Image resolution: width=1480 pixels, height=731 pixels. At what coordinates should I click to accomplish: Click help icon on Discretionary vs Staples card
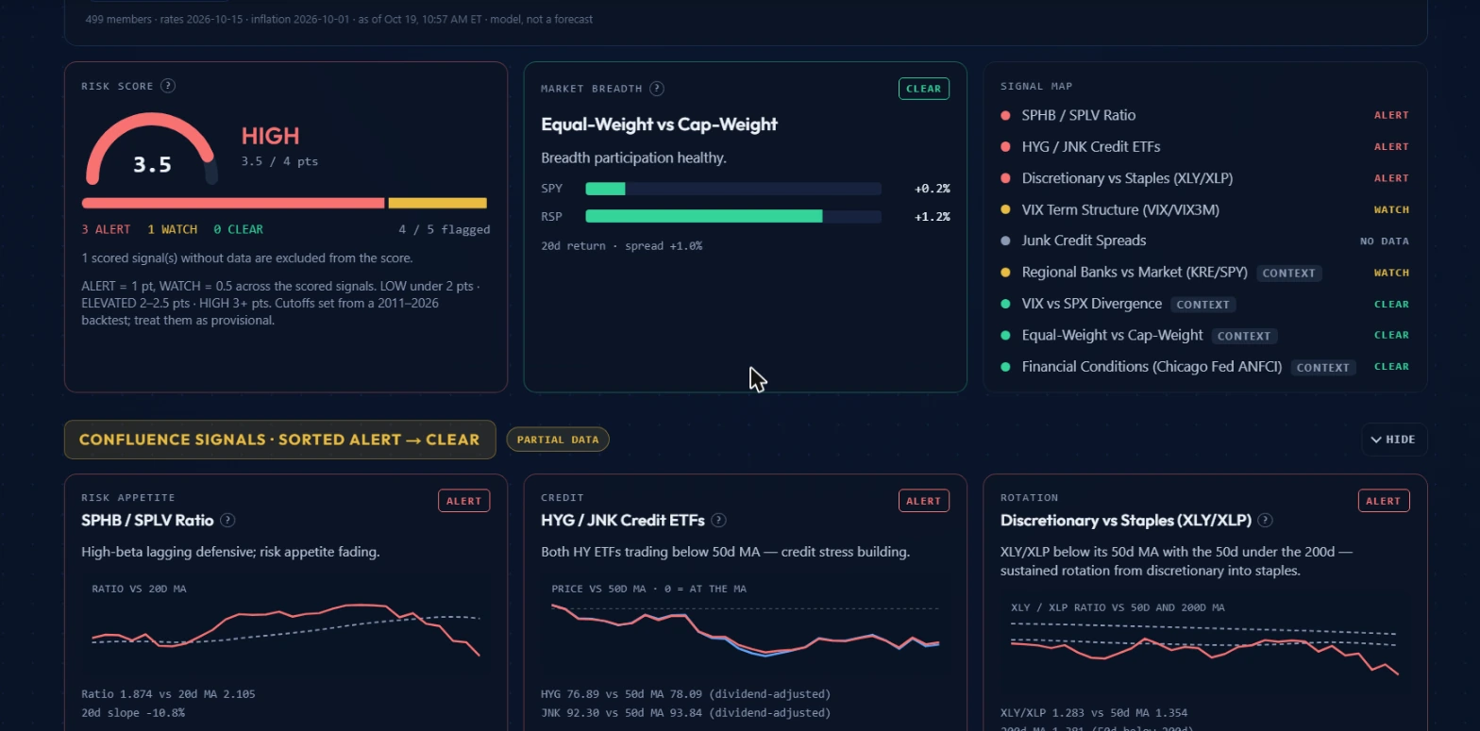click(x=1266, y=521)
